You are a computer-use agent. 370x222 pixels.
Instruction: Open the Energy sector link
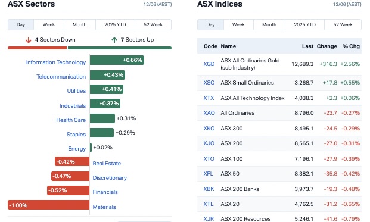pos(77,149)
